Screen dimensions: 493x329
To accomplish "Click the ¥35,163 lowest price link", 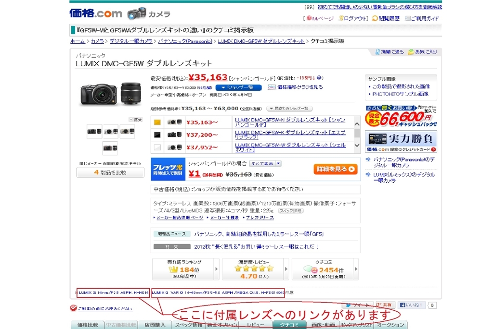I will tap(208, 77).
